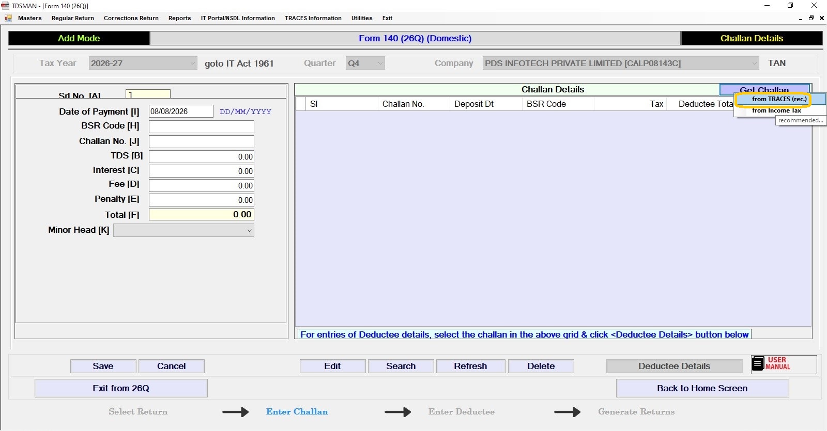Click the Refresh button
Viewport: 827px width, 431px height.
coord(470,366)
